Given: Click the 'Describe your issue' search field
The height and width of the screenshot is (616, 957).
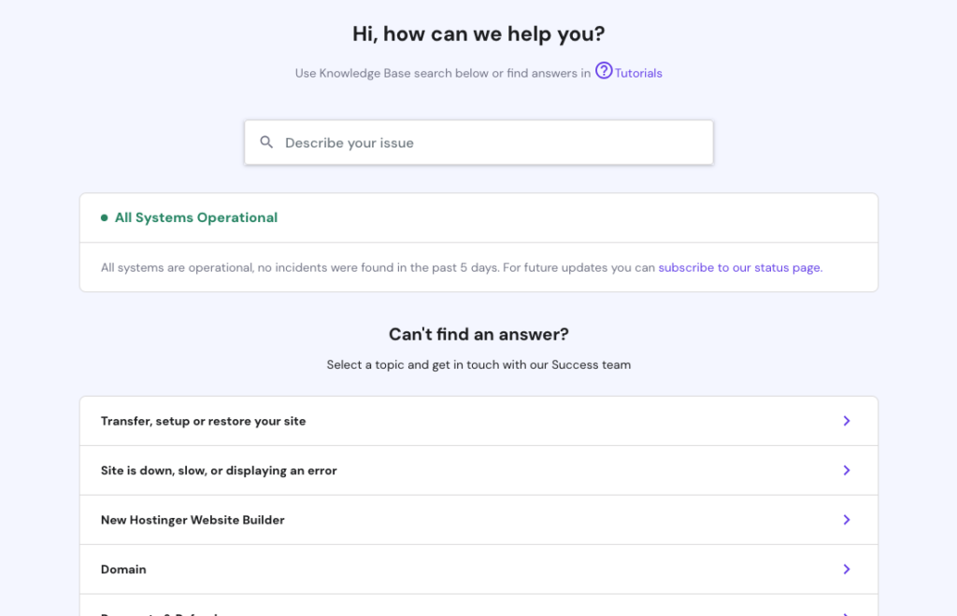Looking at the screenshot, I should click(478, 142).
